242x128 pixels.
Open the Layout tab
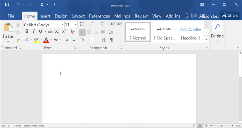pyautogui.click(x=78, y=16)
